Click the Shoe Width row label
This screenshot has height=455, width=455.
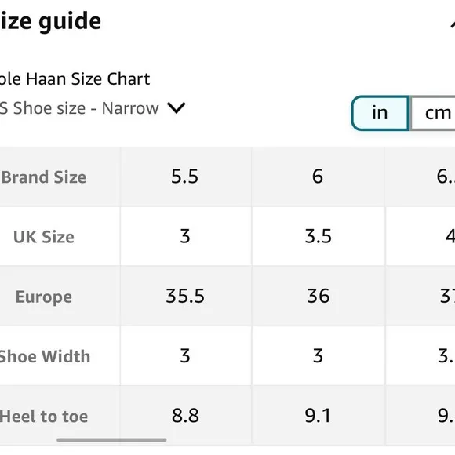point(45,356)
